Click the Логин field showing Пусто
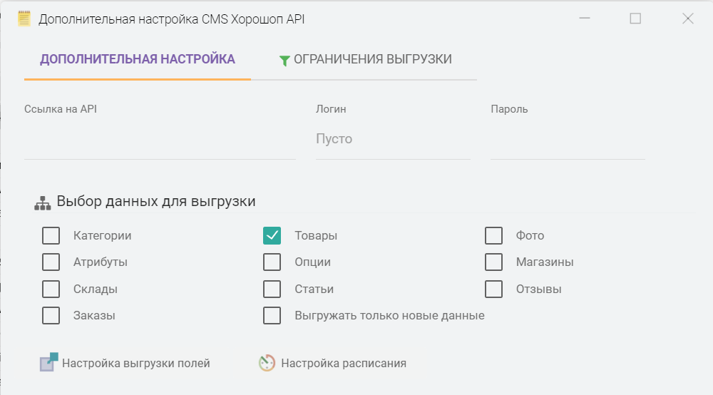 (392, 140)
